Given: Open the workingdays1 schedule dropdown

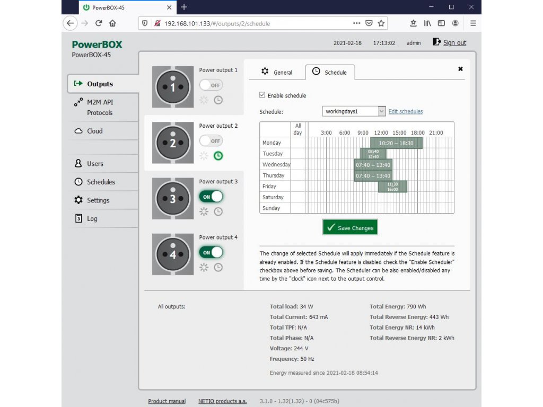Looking at the screenshot, I should tap(354, 111).
